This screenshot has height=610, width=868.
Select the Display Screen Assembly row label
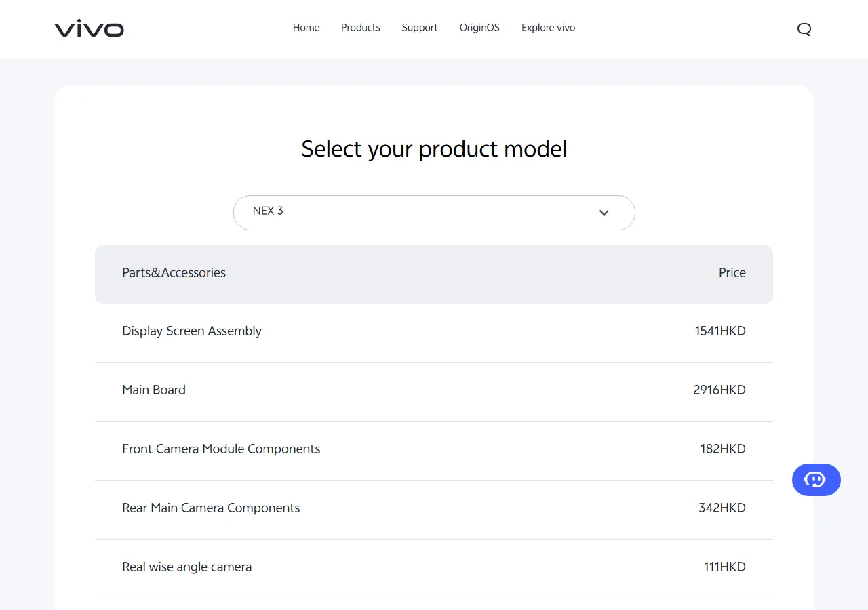192,331
